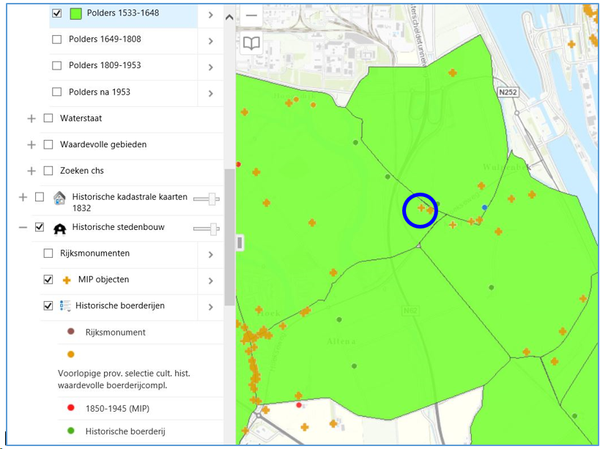Click the MIP marker near top of green polder
The image size is (600, 449).
click(x=453, y=73)
